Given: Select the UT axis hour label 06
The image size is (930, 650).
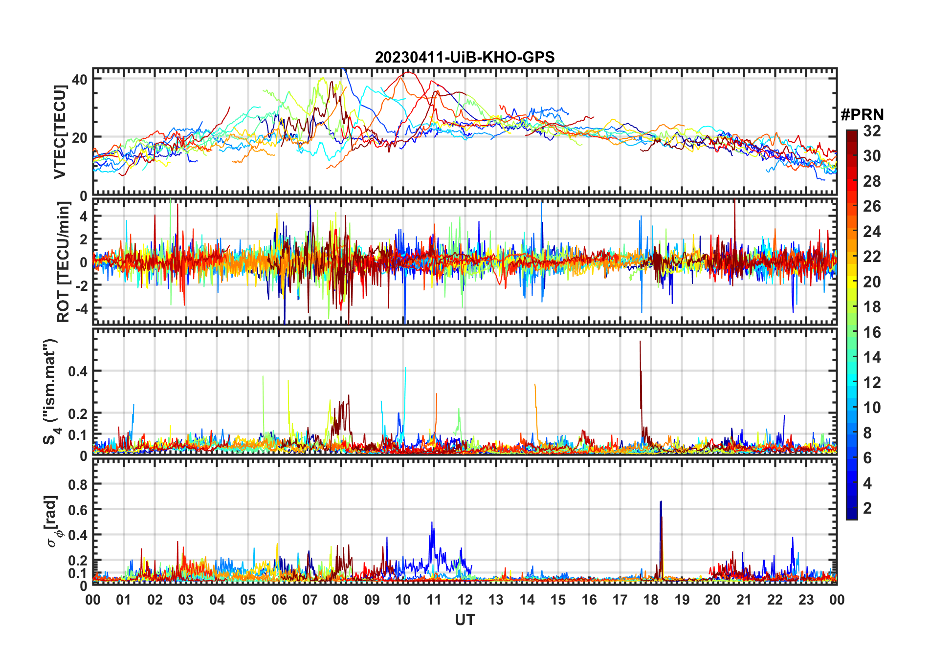Looking at the screenshot, I should 279,600.
